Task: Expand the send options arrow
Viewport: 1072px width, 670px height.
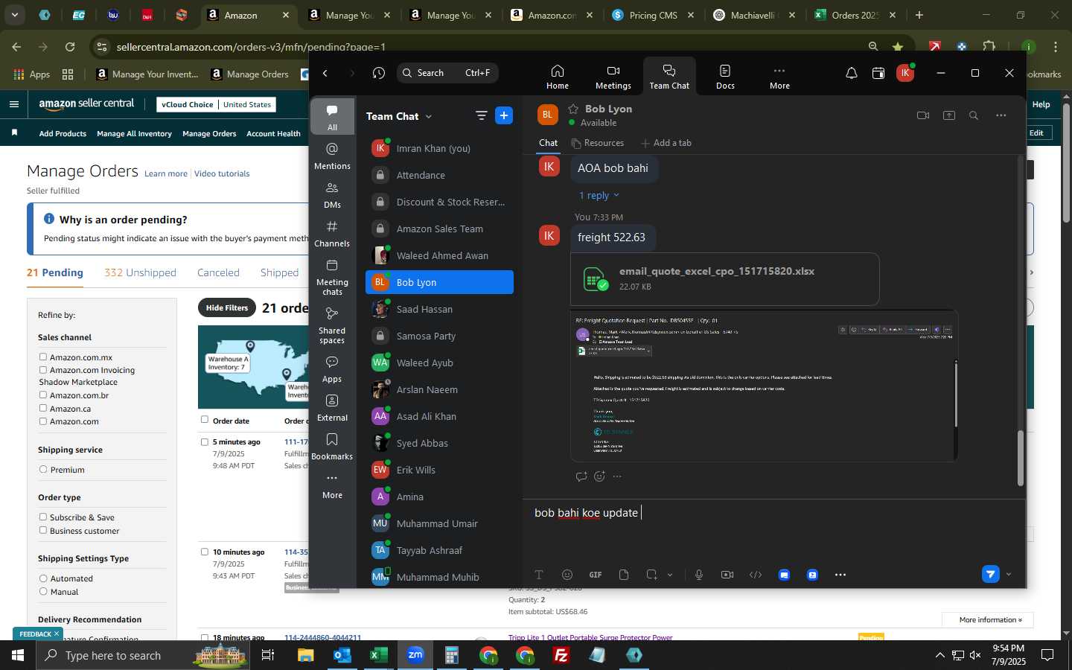Action: click(1009, 574)
